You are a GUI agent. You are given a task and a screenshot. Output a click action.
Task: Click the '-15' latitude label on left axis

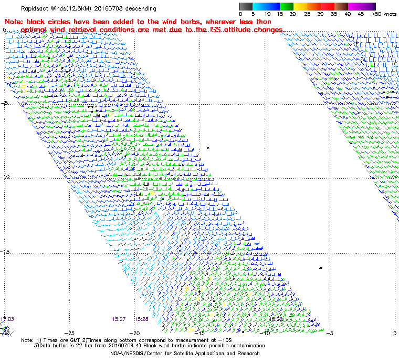pos(5,252)
